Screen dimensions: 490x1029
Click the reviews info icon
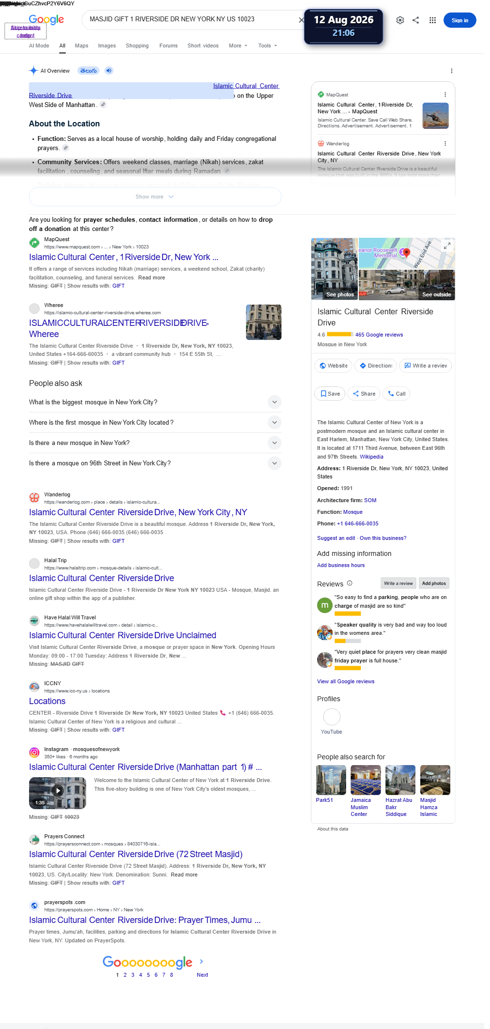[x=350, y=583]
